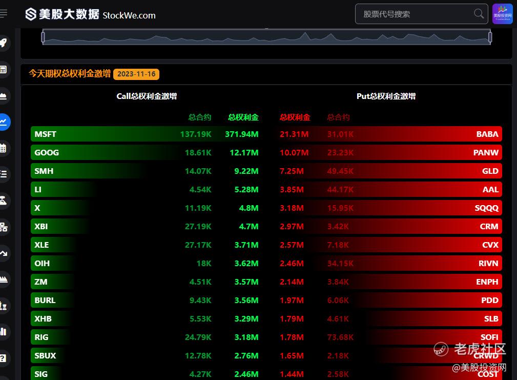Select the SLB put row
Viewport: 517px width, 380px height.
pyautogui.click(x=390, y=318)
